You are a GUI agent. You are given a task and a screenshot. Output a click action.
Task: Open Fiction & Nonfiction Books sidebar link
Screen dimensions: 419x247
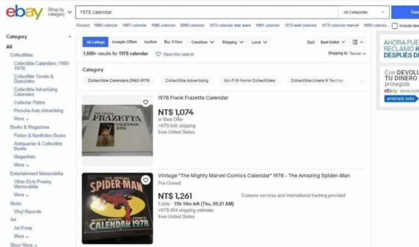(x=40, y=135)
